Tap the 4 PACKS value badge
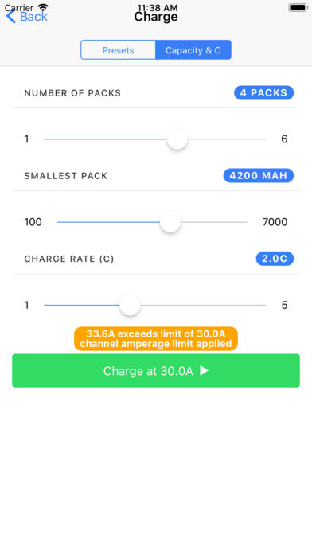The height and width of the screenshot is (554, 312). [263, 92]
